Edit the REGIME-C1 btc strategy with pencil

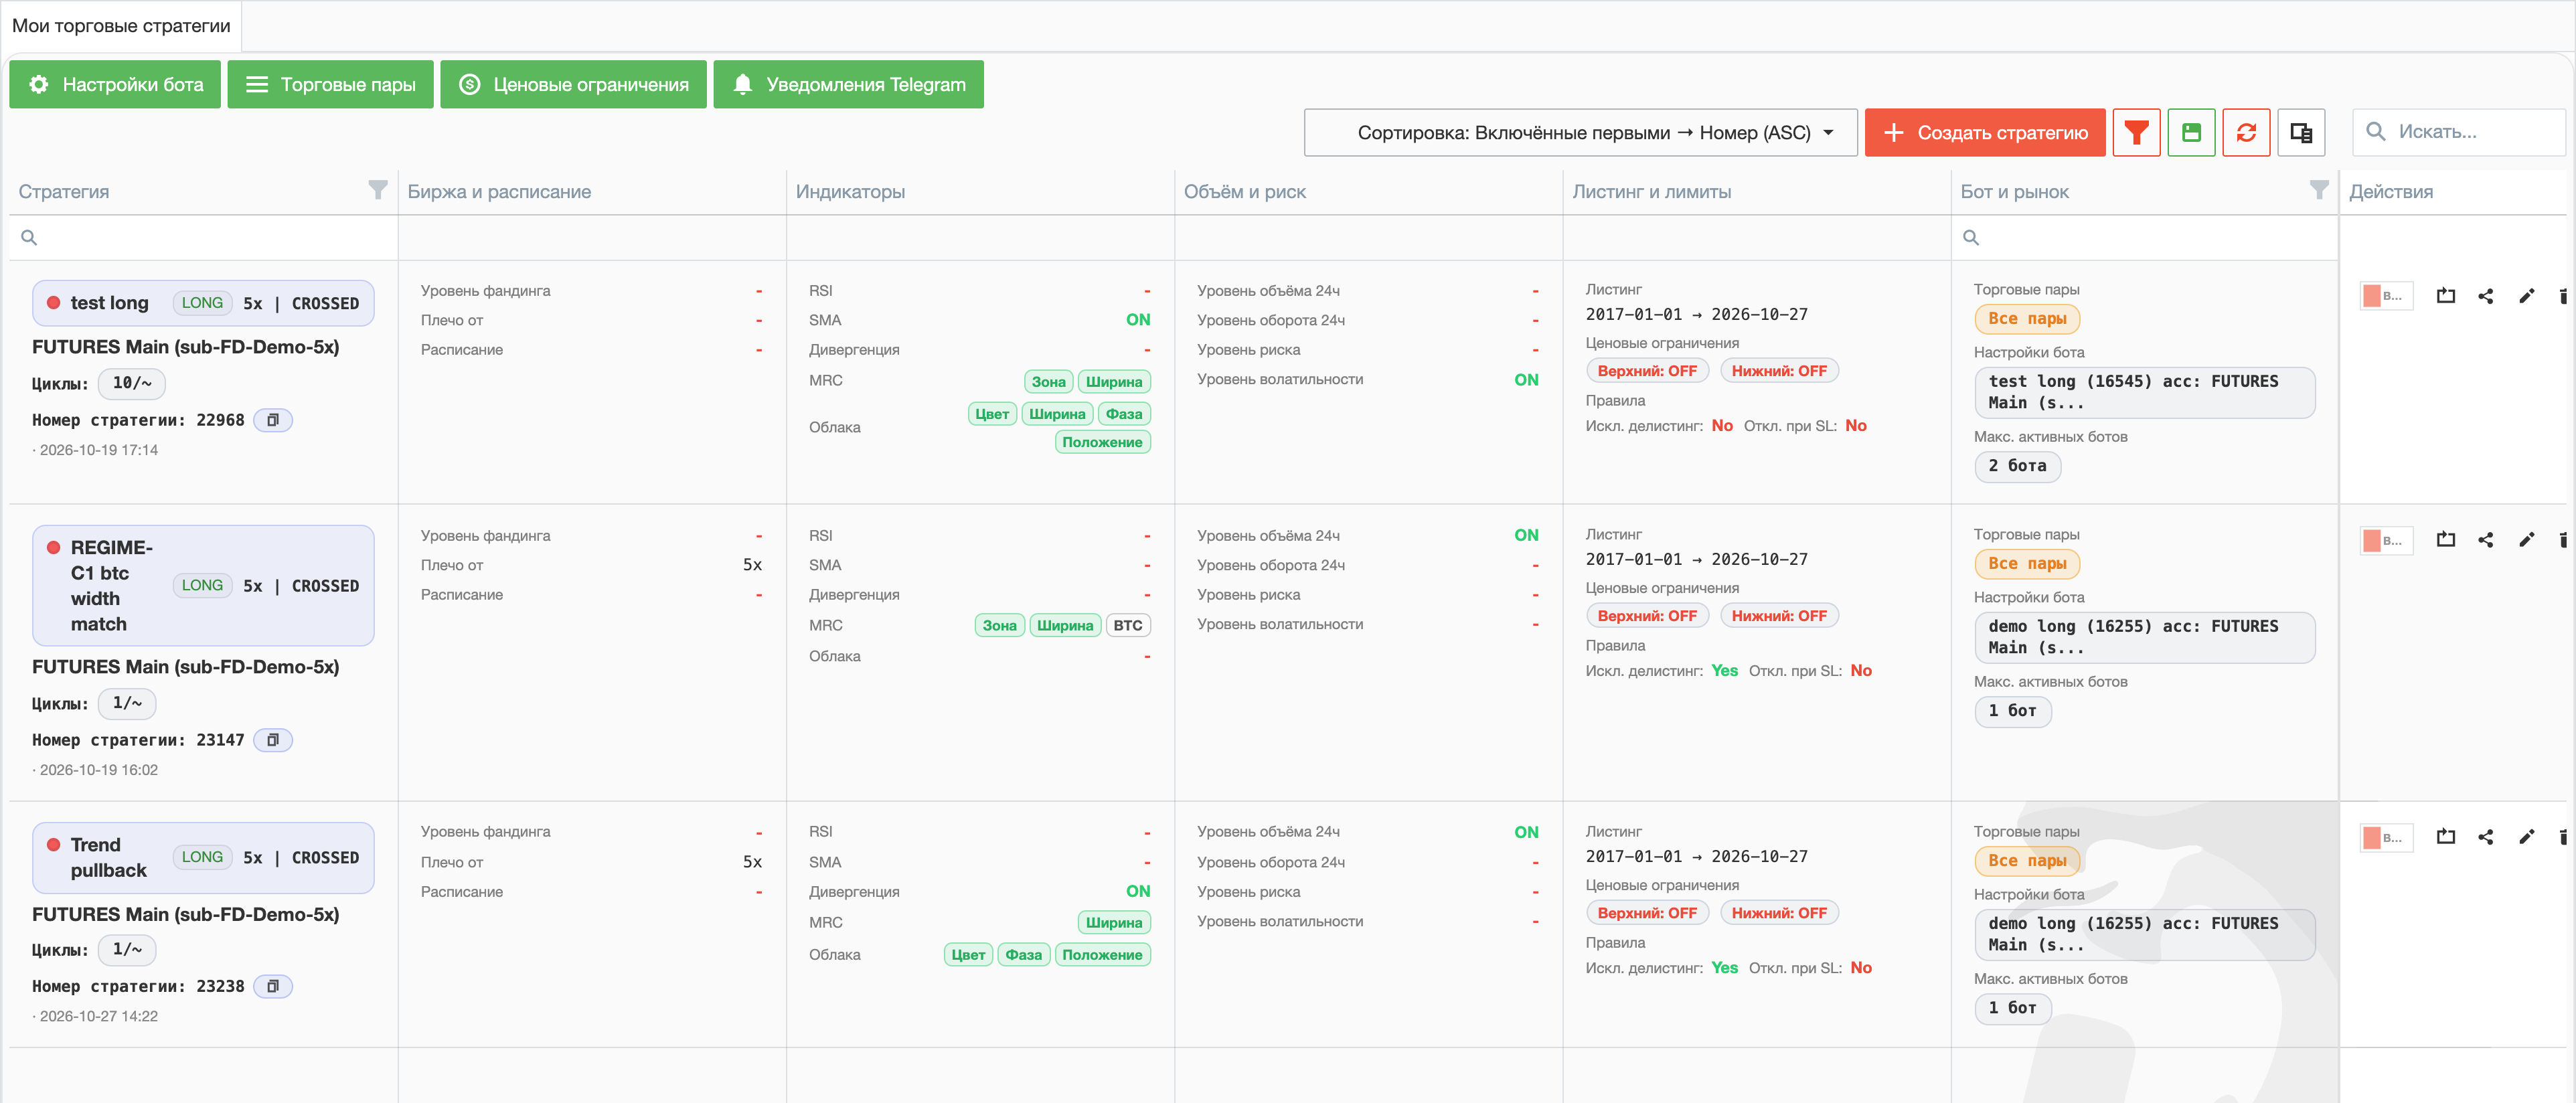(2526, 540)
